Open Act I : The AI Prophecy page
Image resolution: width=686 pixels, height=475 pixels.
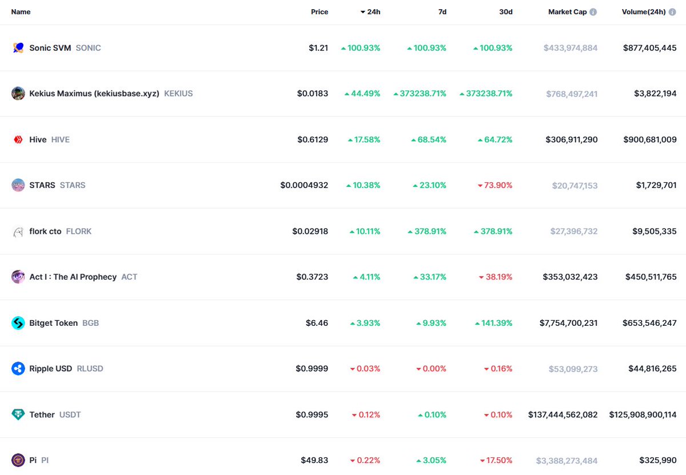pos(73,277)
